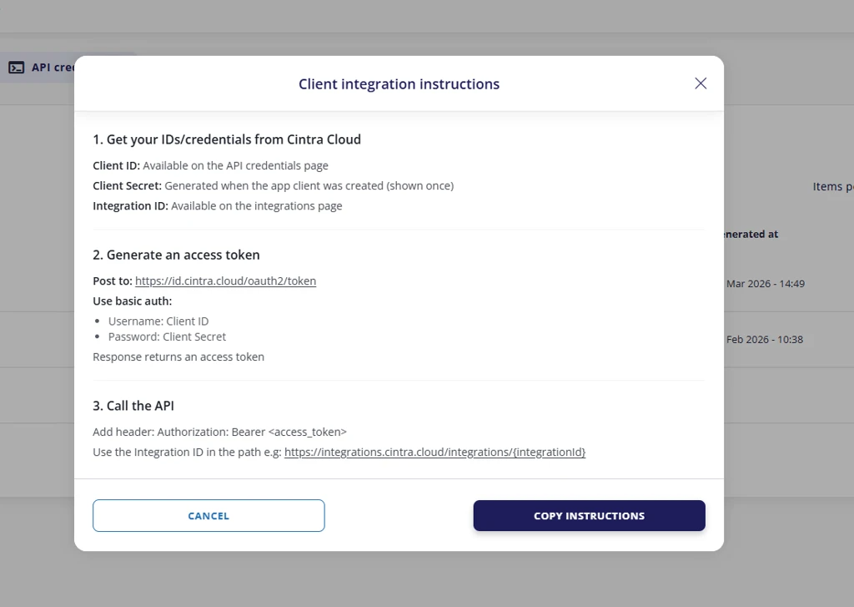Open the integrations.cintra.cloud integrations URL link
The height and width of the screenshot is (607, 854).
[435, 453]
